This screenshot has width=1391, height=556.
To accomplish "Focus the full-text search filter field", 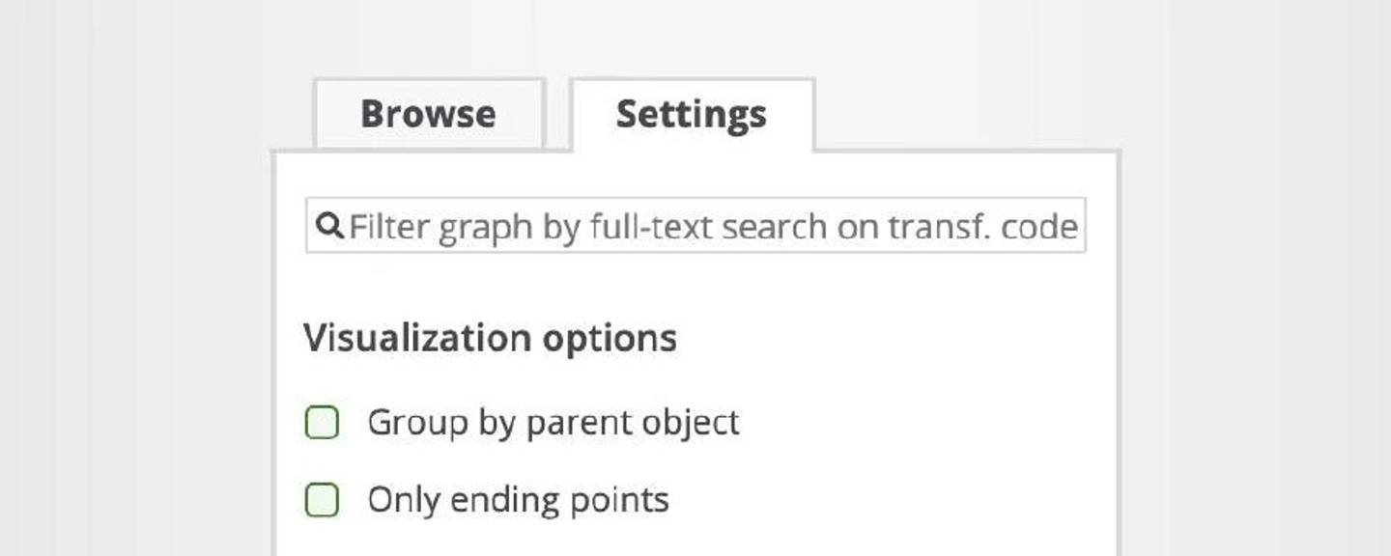I will point(711,227).
